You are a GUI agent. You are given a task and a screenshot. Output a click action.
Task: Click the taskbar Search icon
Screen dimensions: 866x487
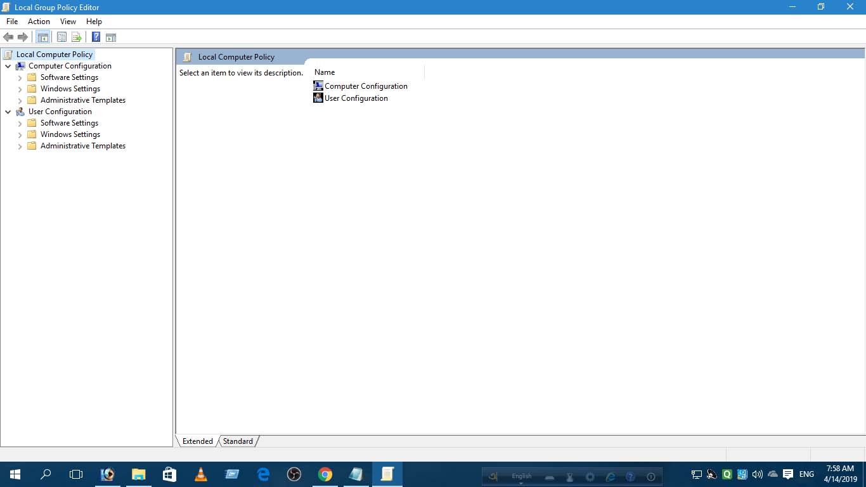pos(46,474)
